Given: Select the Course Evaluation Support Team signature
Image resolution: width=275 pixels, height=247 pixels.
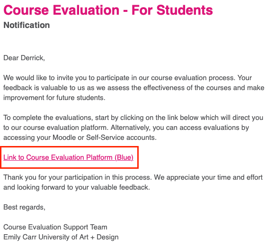Looking at the screenshot, I should [x=55, y=227].
